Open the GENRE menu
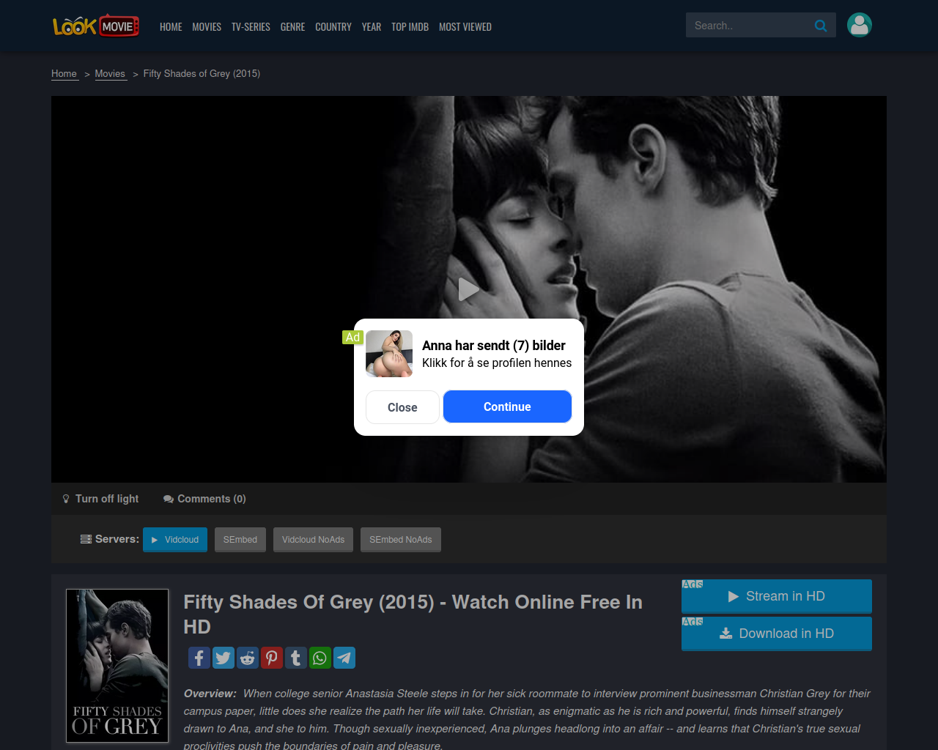The height and width of the screenshot is (750, 938). click(292, 26)
